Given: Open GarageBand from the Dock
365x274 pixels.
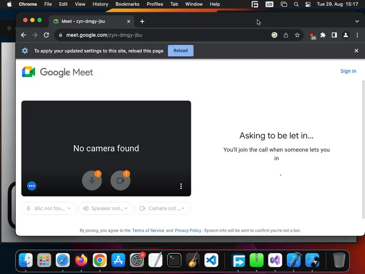Looking at the screenshot, I should point(193,260).
